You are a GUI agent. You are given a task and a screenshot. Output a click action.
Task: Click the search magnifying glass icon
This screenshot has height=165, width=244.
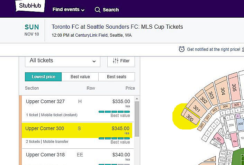point(98,10)
